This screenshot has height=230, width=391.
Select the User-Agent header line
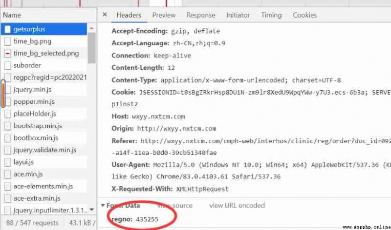[x=251, y=171]
